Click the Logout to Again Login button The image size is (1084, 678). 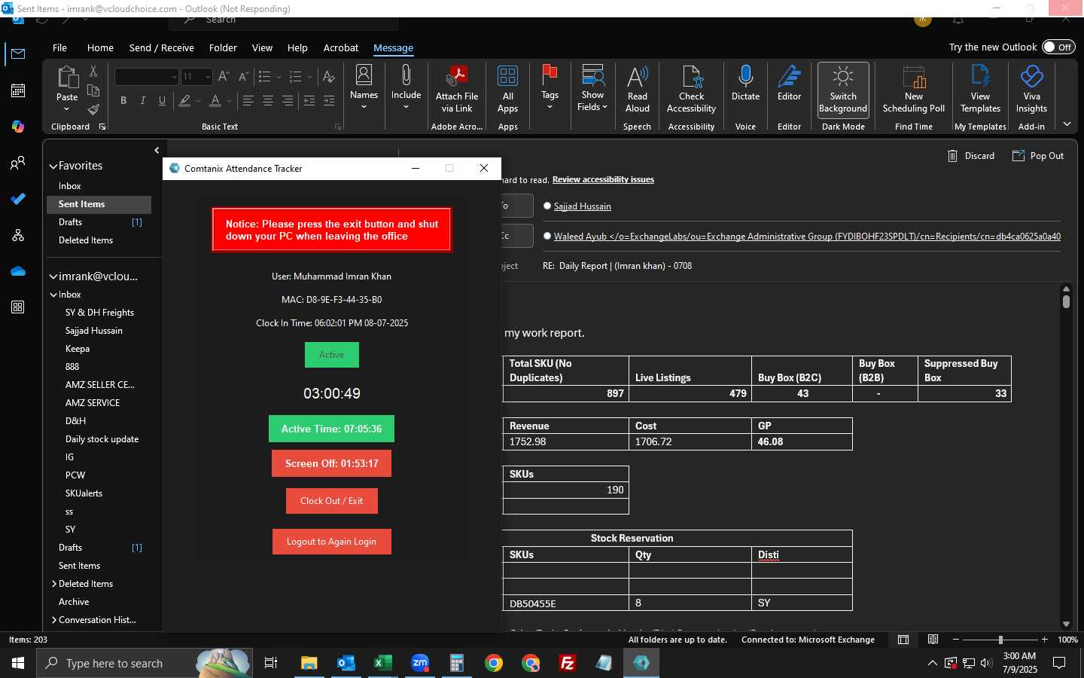point(331,542)
